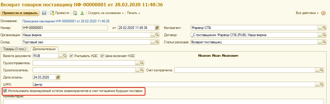Open selection ellipsis for Грузоотправитель field
Viewport: 330px width, 104px height.
[138, 63]
